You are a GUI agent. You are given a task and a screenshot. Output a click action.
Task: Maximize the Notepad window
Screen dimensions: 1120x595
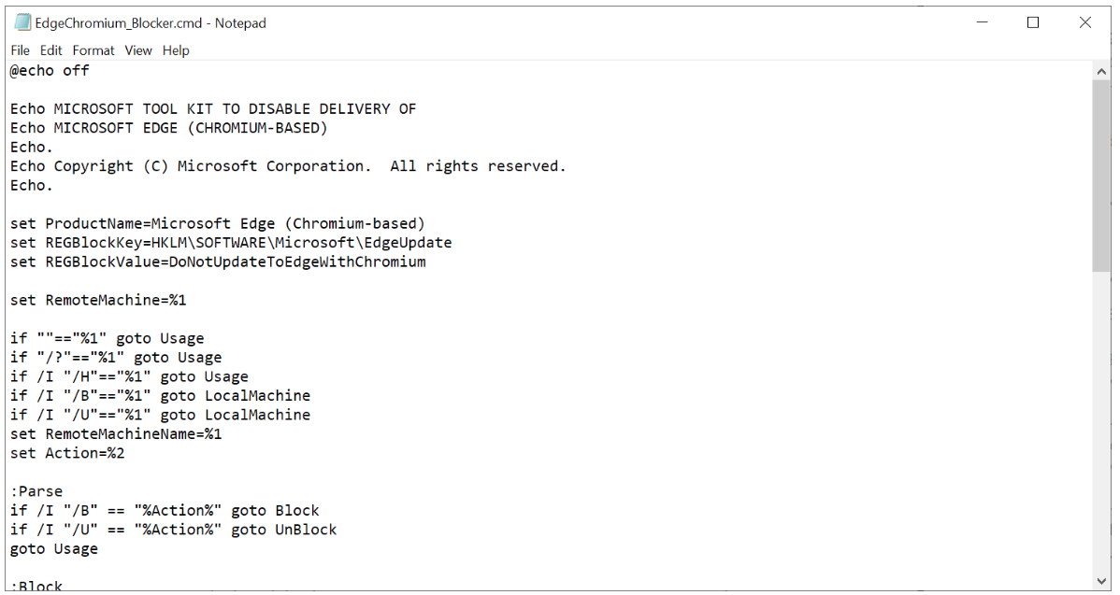1033,22
